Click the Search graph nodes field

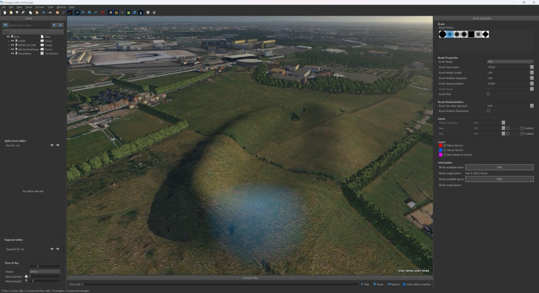tap(29, 25)
